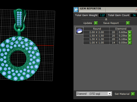
Task: Click the Total Gem Count label
Action: [x=119, y=15]
